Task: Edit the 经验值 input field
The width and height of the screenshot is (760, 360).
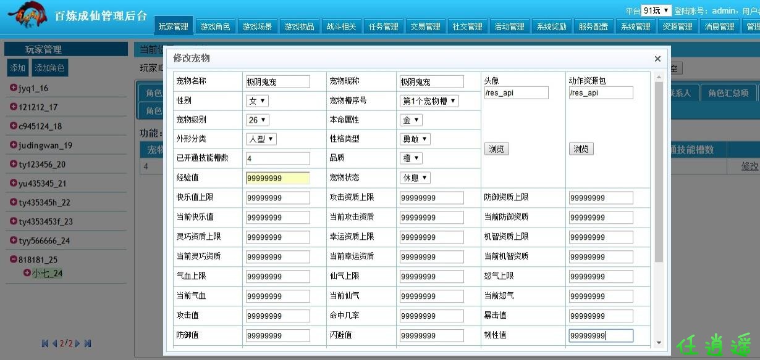Action: 278,178
